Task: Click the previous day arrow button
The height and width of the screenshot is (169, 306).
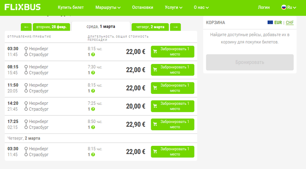Action: coord(26,27)
